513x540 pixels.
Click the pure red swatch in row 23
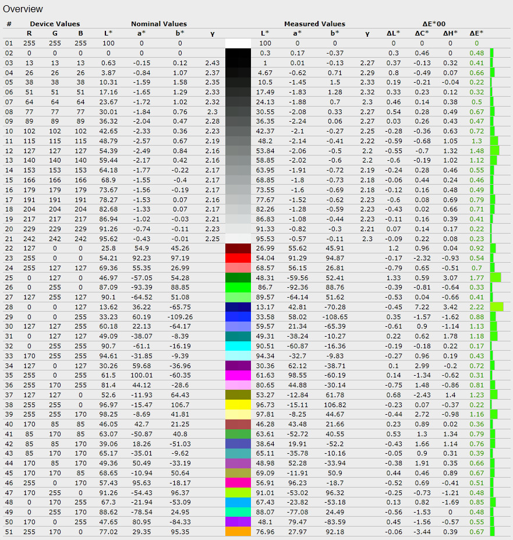point(238,257)
